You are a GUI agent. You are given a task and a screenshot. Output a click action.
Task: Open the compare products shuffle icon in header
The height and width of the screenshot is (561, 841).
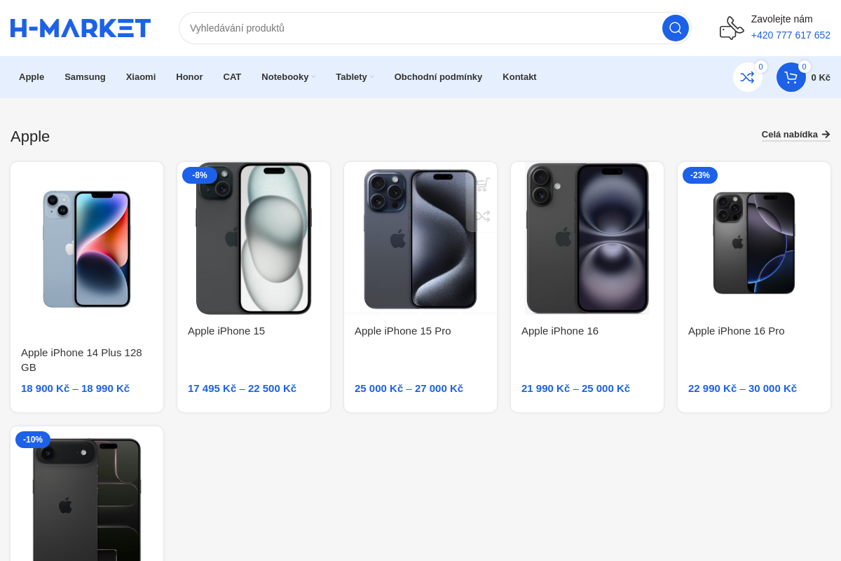[x=747, y=77]
